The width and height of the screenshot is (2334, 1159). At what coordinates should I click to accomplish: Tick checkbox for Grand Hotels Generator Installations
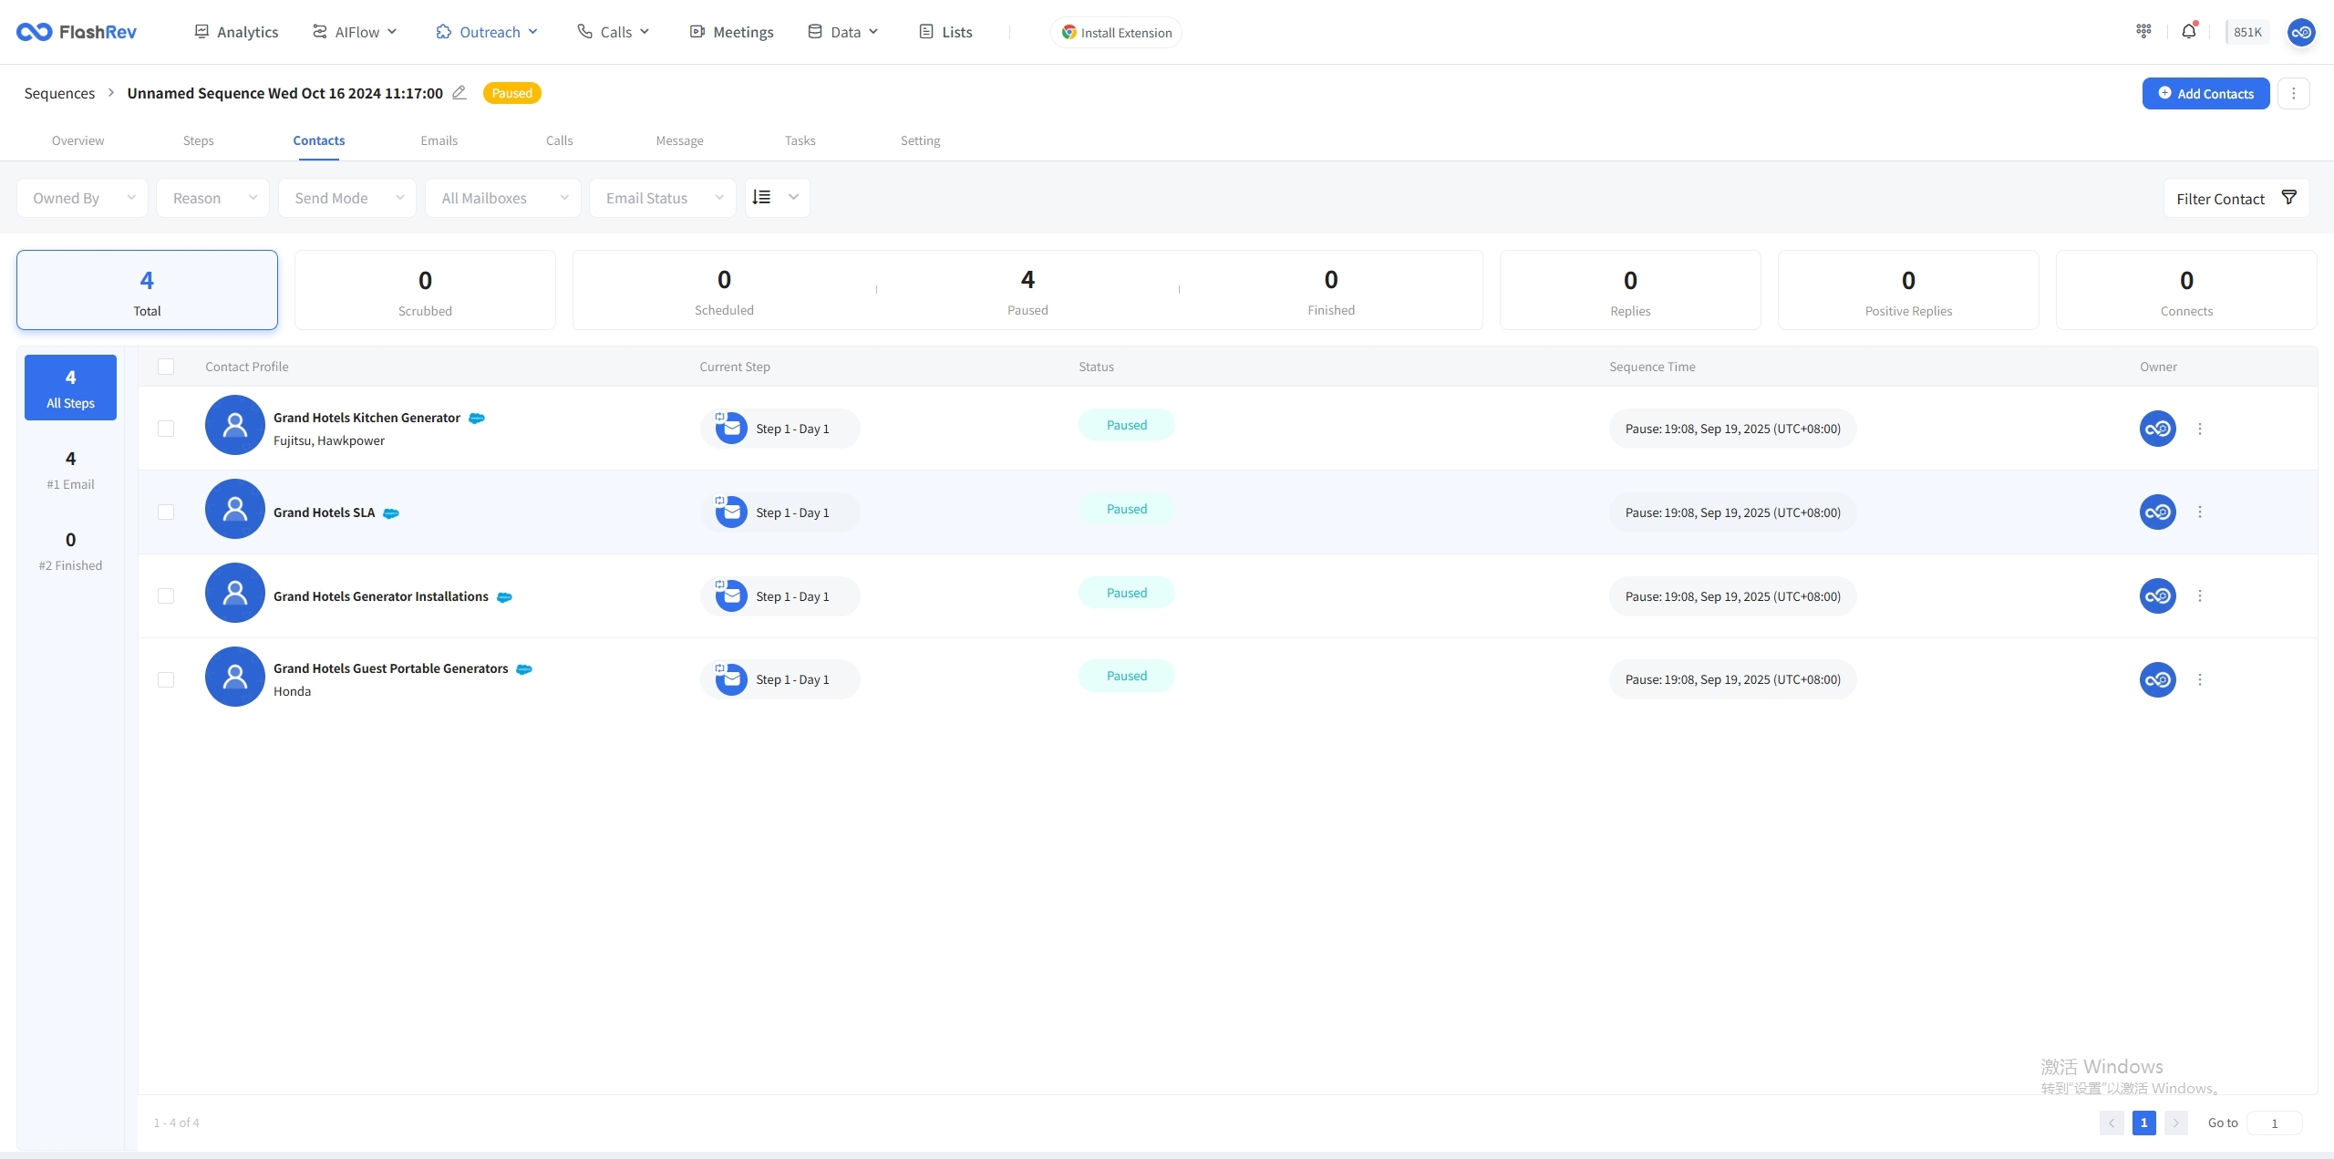(166, 596)
